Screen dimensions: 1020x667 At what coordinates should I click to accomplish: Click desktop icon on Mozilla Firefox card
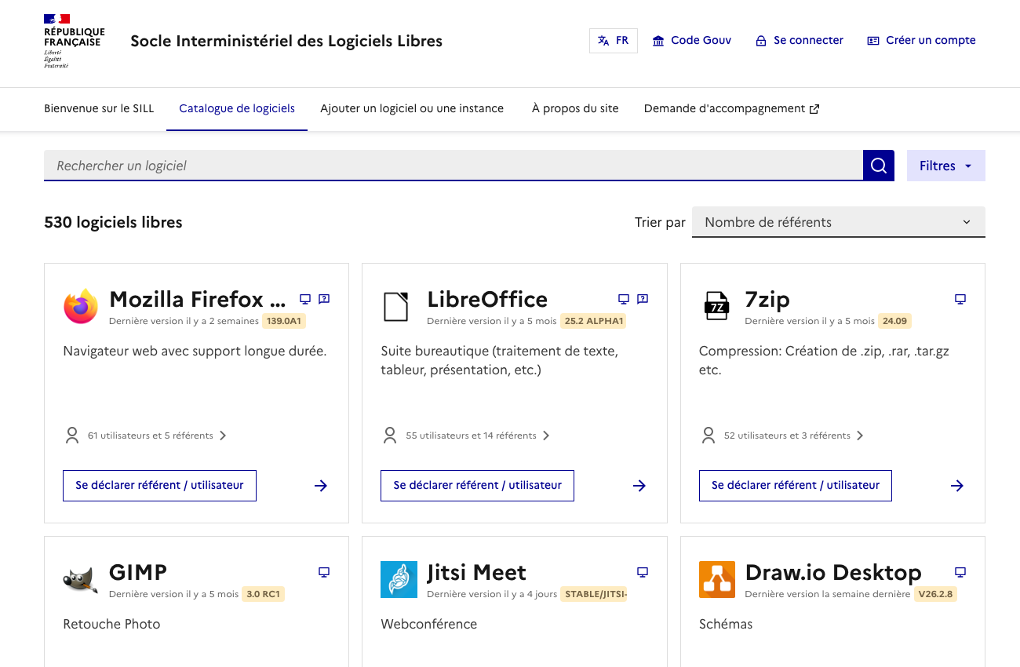[305, 299]
